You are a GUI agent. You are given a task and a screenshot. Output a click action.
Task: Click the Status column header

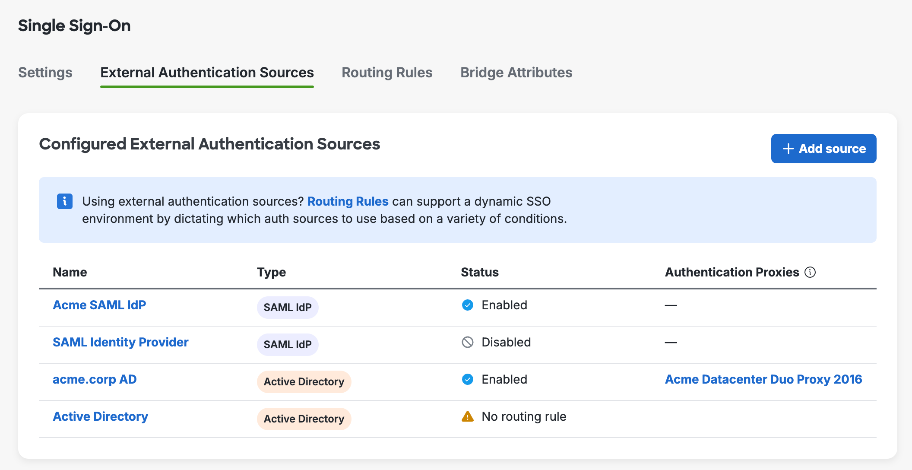[480, 272]
